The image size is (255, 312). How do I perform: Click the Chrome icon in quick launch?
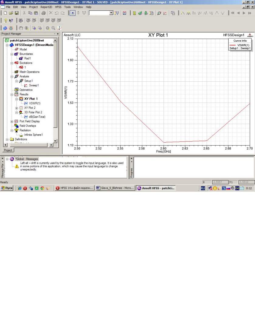[42, 188]
